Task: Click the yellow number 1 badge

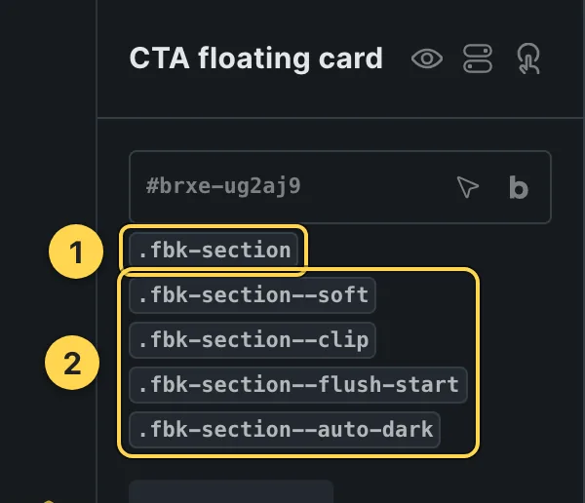Action: [x=76, y=251]
